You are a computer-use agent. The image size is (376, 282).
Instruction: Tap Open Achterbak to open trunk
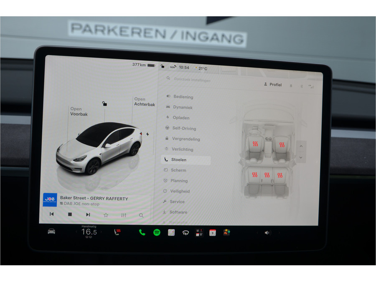click(x=145, y=102)
